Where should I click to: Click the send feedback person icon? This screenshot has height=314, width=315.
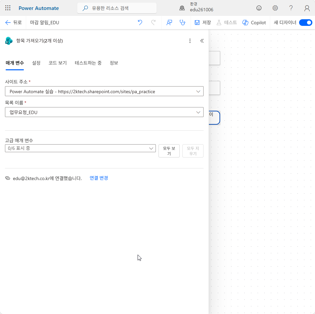coord(169,23)
